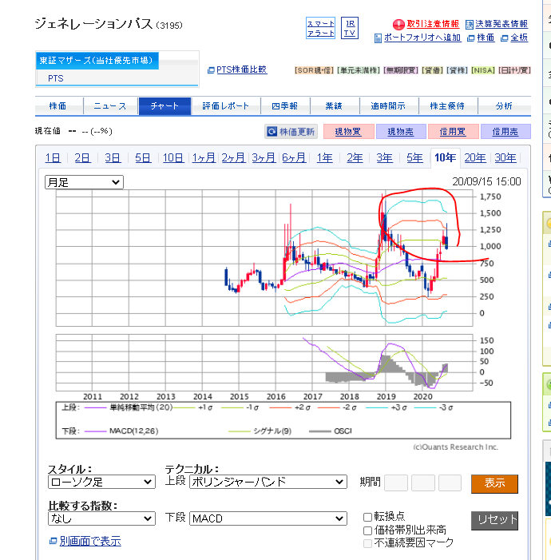Viewport: 551px width, 560px height.
Task: Enable the 転換点 checkbox
Action: click(x=368, y=517)
